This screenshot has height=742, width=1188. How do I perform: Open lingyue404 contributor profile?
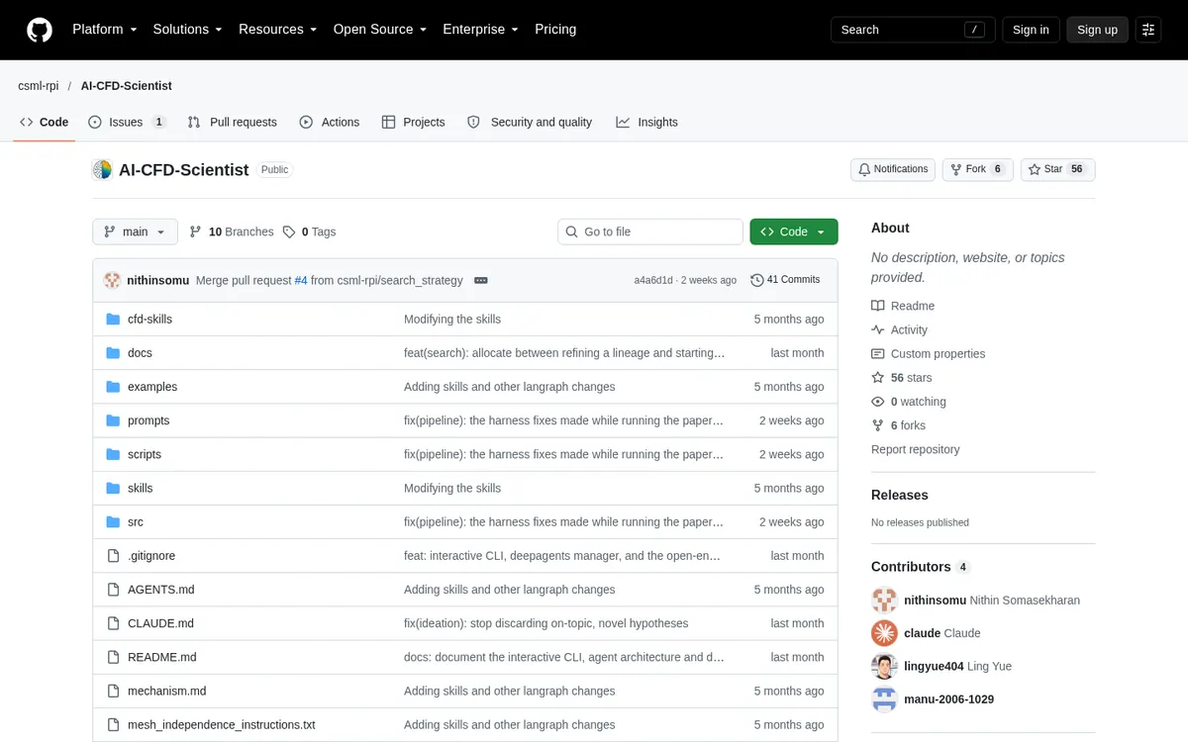pos(934,666)
